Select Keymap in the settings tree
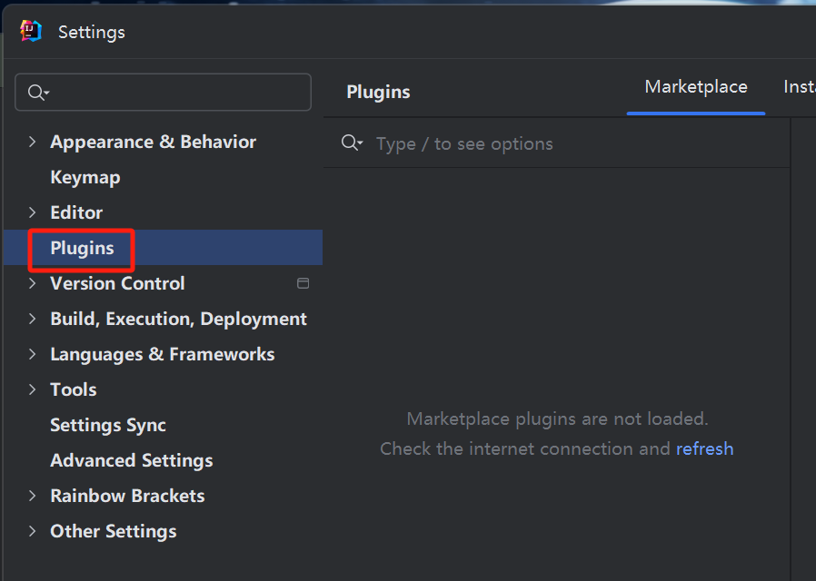 tap(85, 177)
